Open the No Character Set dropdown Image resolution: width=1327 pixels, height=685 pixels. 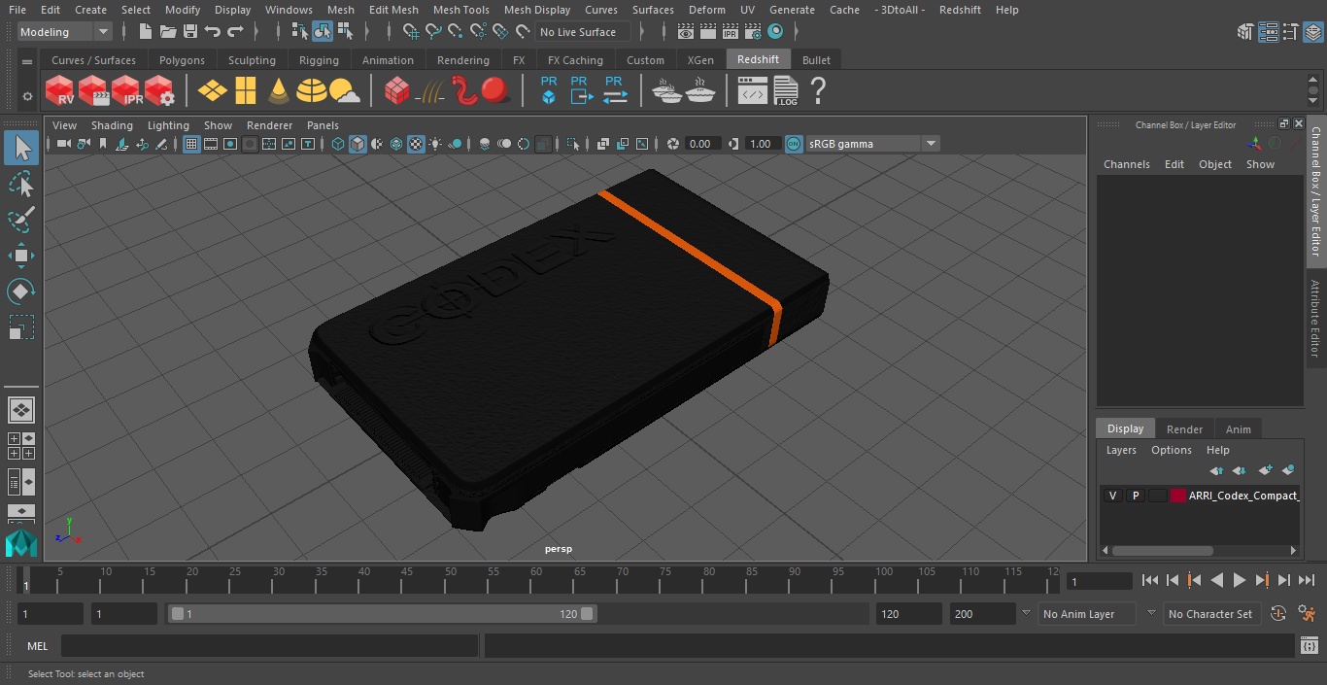pos(1210,614)
